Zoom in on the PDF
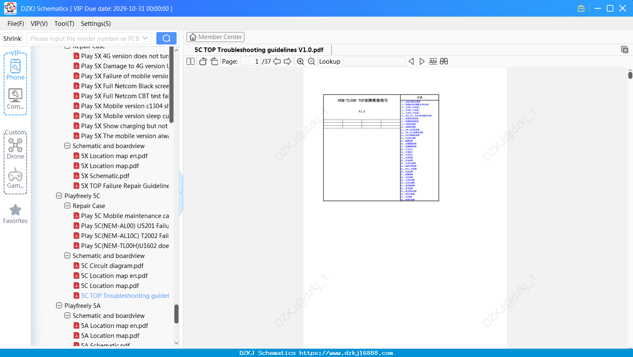Viewport: 633px width, 357px height. (300, 61)
